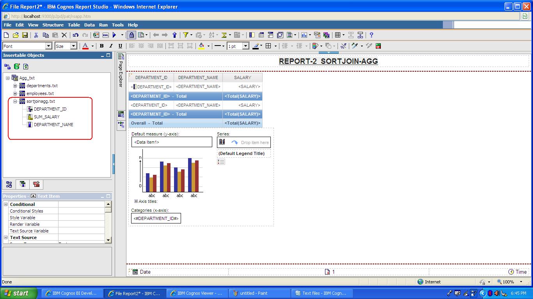Open the font color dropdown arrow

pos(92,46)
